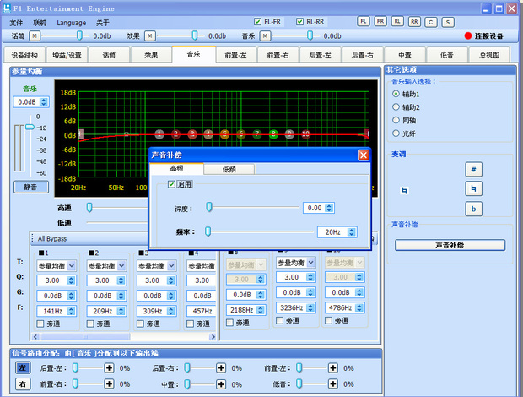
Task: Select the 左 (left) signal routing button
Action: 23,368
